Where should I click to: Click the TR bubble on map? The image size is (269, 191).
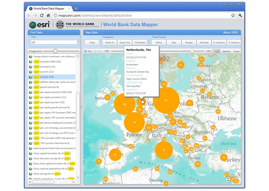(224, 157)
